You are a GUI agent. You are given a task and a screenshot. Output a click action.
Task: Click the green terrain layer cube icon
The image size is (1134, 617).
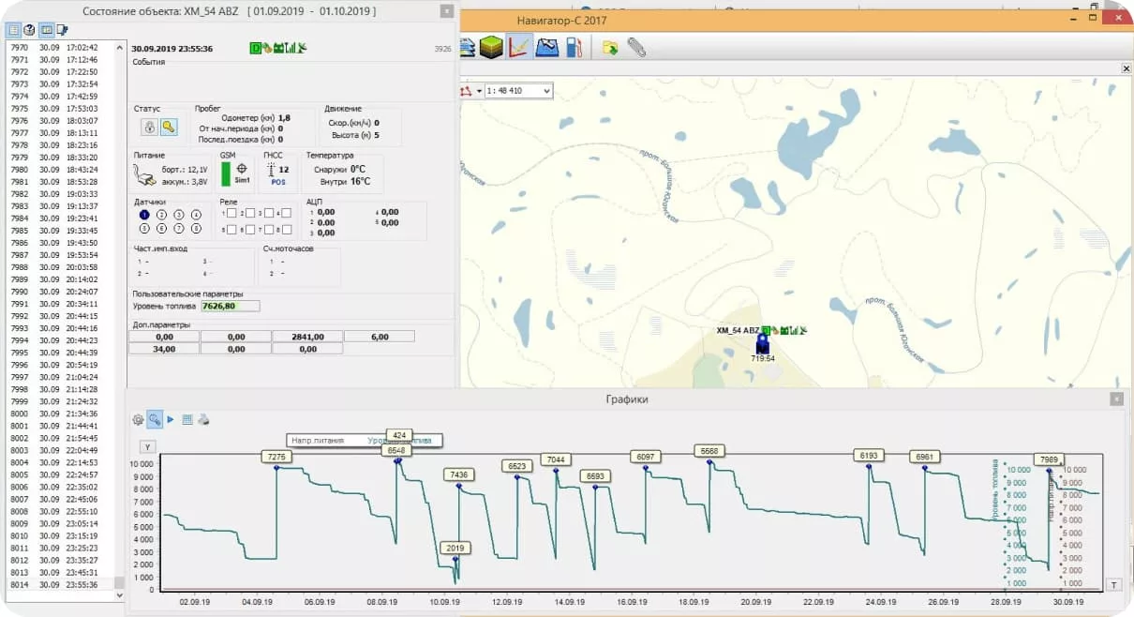click(x=490, y=47)
